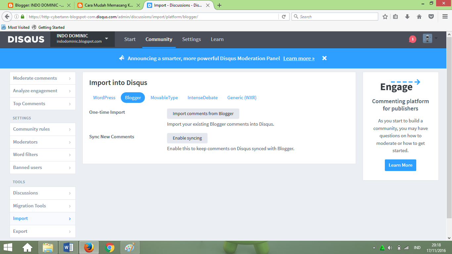Click the URL address bar
This screenshot has height=254, width=452.
pyautogui.click(x=152, y=17)
